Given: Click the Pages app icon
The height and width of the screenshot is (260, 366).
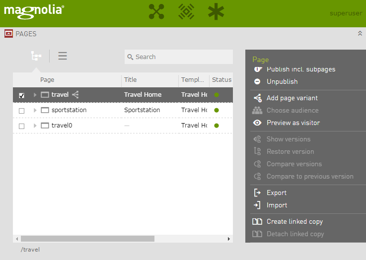Looking at the screenshot, I should [8, 34].
